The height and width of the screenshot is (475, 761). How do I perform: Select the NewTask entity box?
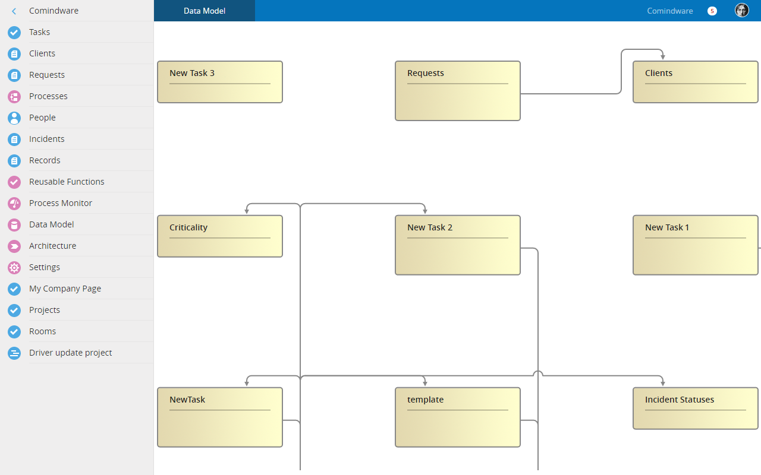tap(220, 417)
